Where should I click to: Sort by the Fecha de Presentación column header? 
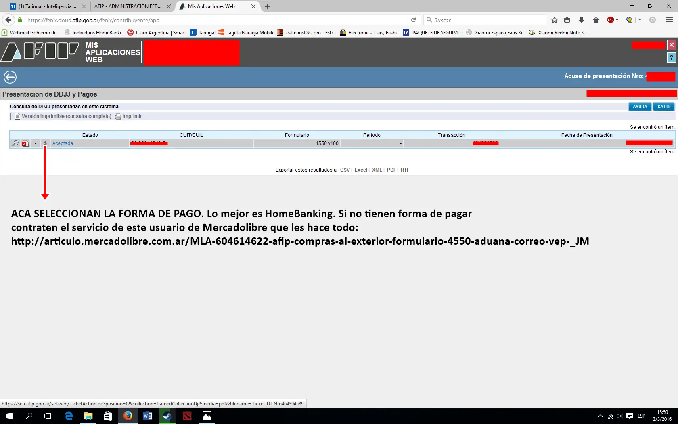click(587, 135)
